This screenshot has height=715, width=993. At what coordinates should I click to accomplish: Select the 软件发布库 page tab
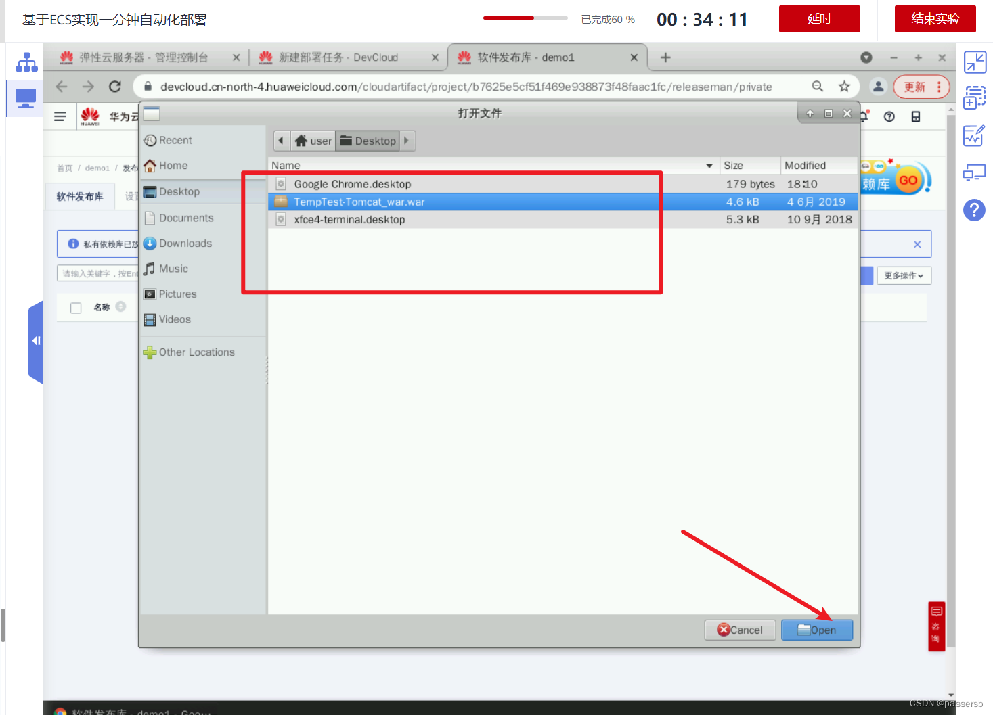pyautogui.click(x=80, y=196)
